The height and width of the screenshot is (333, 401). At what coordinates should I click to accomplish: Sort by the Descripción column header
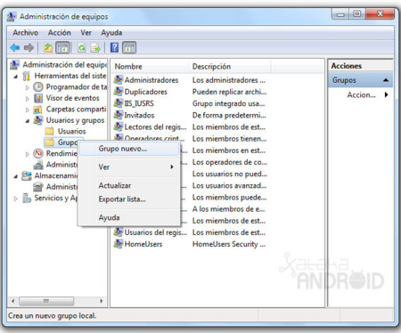(x=230, y=67)
